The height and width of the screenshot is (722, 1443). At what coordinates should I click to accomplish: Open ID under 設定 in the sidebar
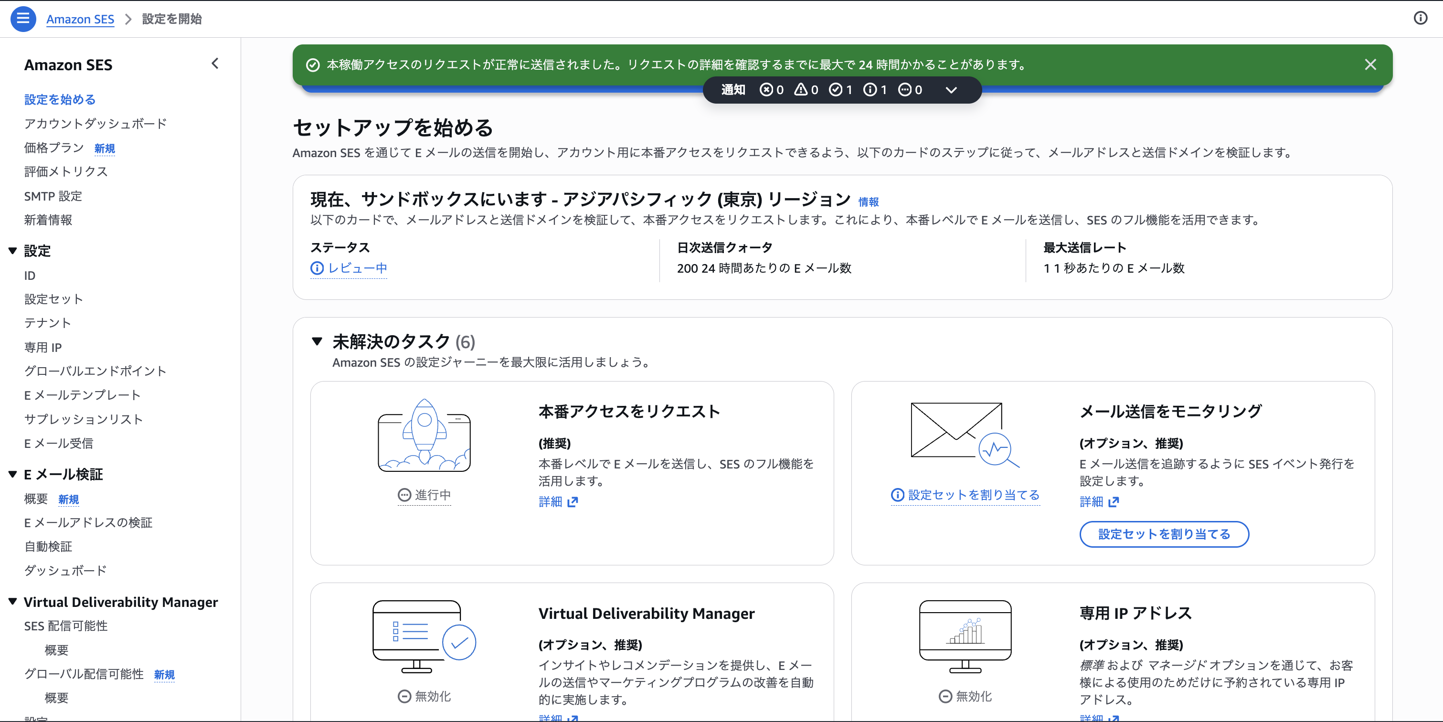pyautogui.click(x=30, y=276)
